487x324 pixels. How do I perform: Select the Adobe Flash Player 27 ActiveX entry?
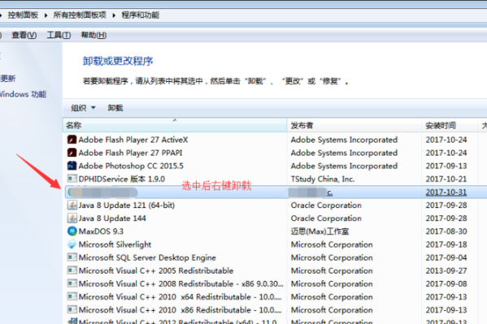(x=133, y=140)
